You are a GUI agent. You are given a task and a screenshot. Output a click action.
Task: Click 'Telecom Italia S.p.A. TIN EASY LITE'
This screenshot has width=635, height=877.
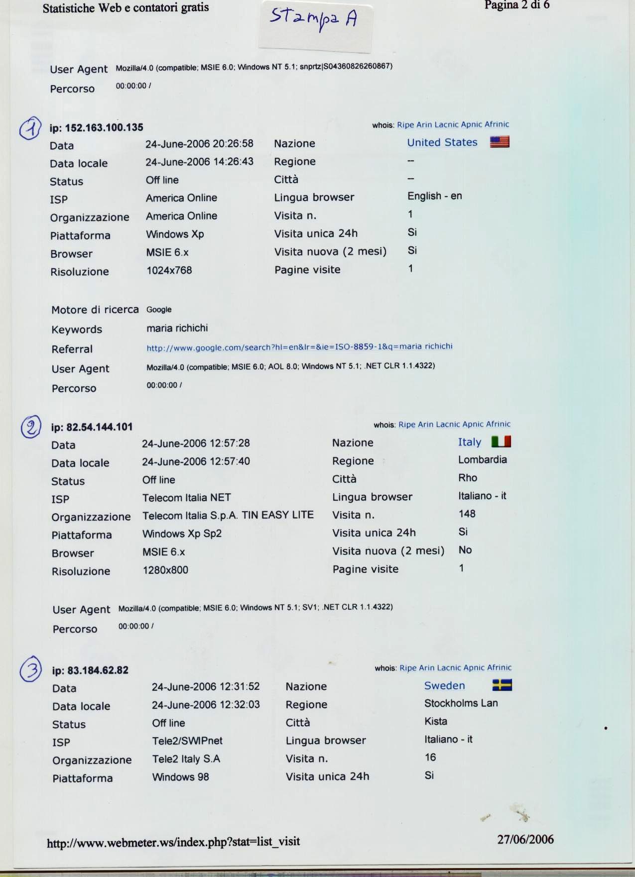[228, 515]
